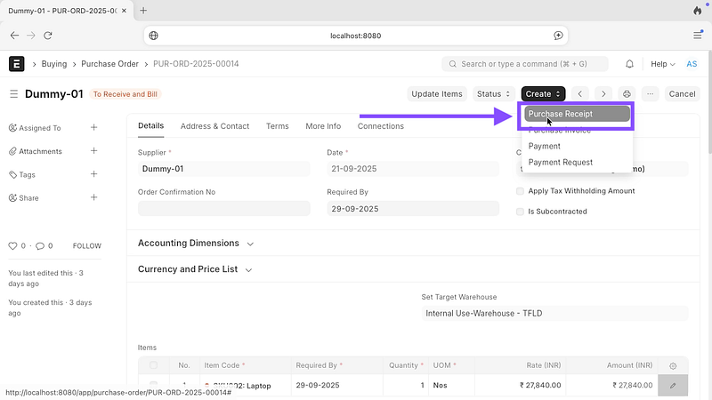Select all items header checkbox
The width and height of the screenshot is (712, 400).
click(154, 365)
